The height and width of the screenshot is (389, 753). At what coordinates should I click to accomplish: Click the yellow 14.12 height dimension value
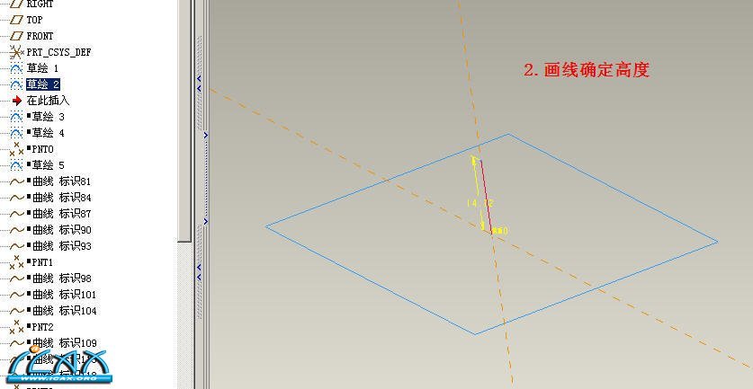(x=480, y=203)
